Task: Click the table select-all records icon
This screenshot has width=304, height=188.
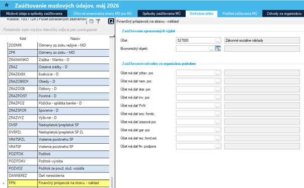Action: pos(91,21)
